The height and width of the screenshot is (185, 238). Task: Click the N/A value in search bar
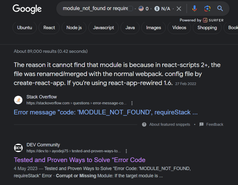point(166,9)
